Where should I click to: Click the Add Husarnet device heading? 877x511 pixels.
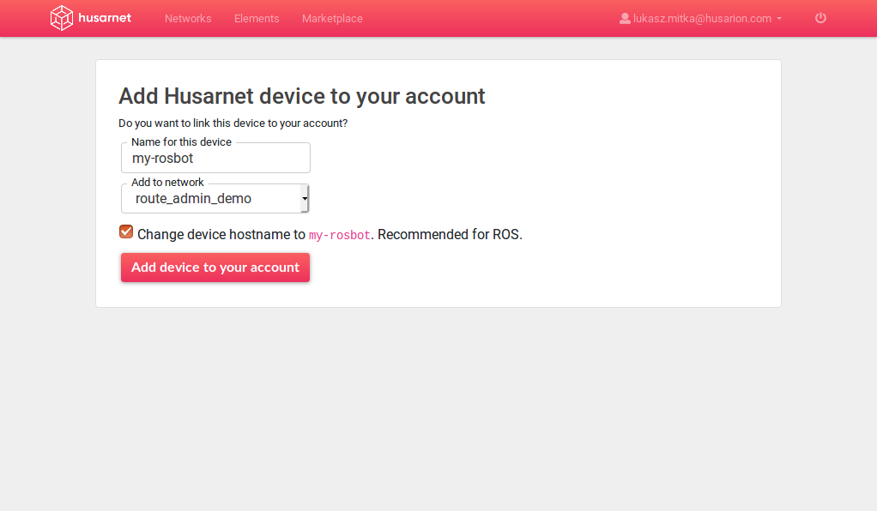[x=302, y=96]
